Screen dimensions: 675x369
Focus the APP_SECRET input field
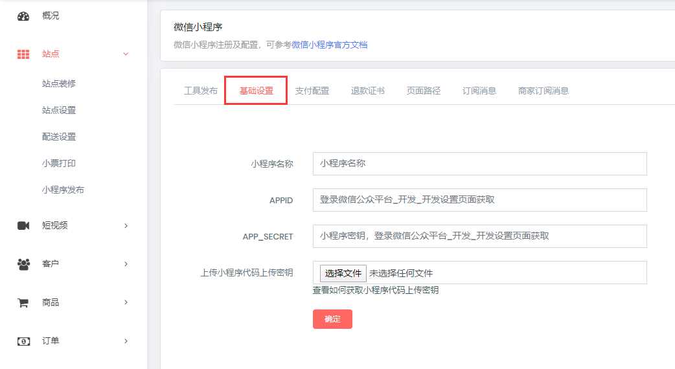(479, 236)
